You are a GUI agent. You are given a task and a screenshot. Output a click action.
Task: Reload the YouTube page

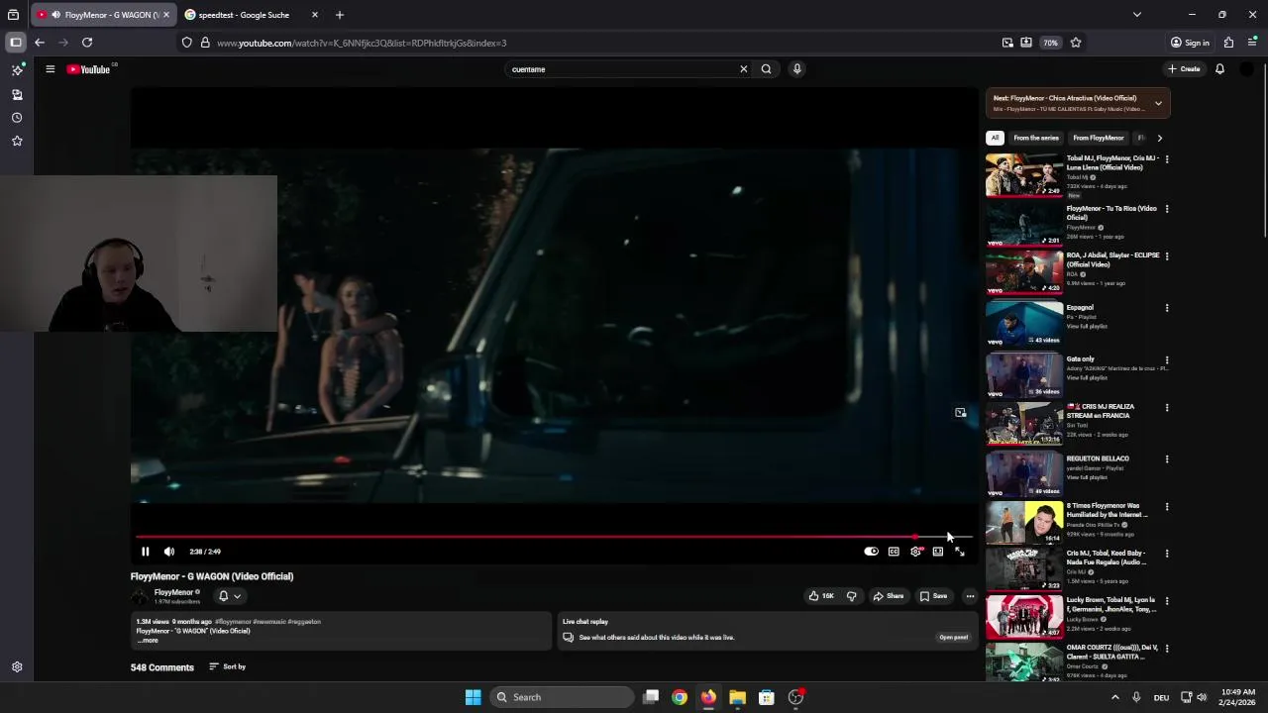87,43
